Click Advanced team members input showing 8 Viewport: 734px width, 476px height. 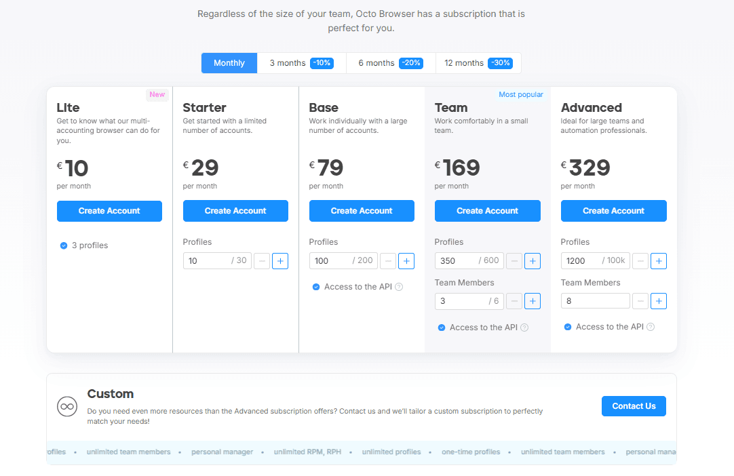[596, 301]
